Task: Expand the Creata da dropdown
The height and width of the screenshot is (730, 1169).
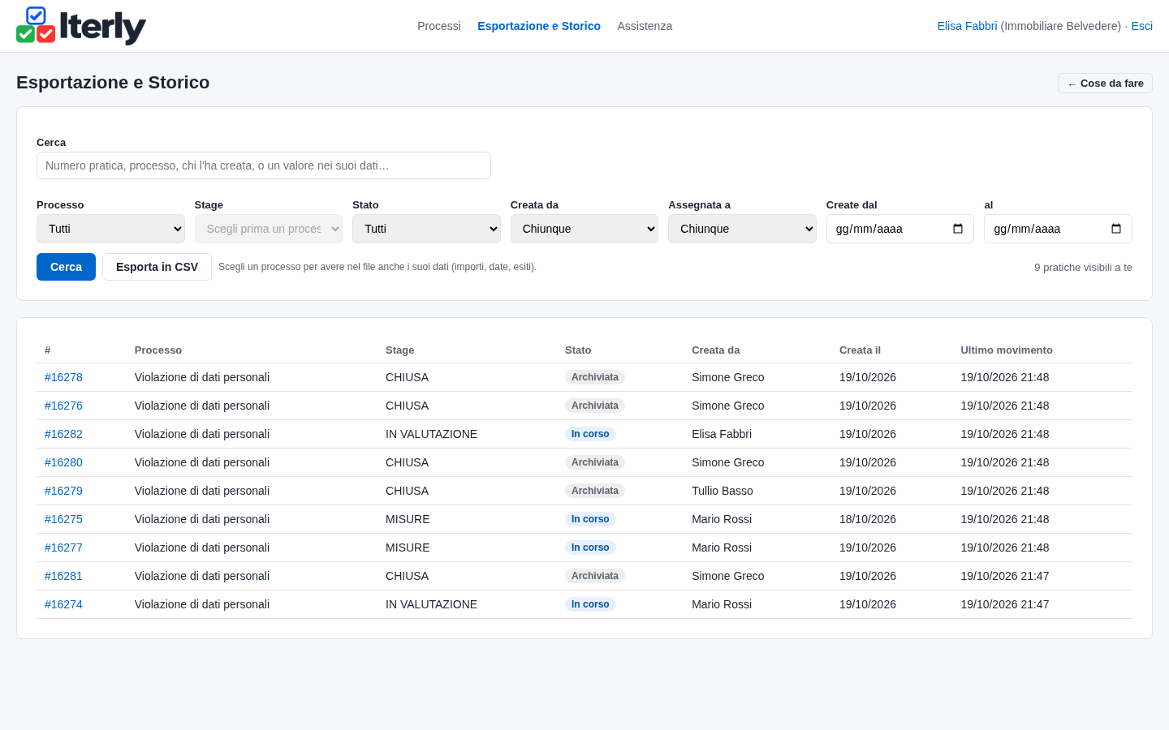Action: [x=584, y=229]
